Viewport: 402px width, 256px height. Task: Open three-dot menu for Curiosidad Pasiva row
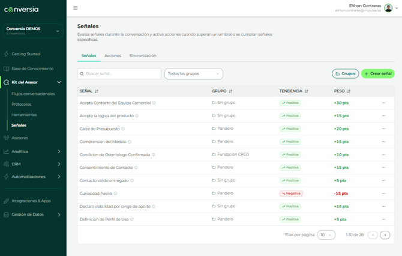(384, 194)
